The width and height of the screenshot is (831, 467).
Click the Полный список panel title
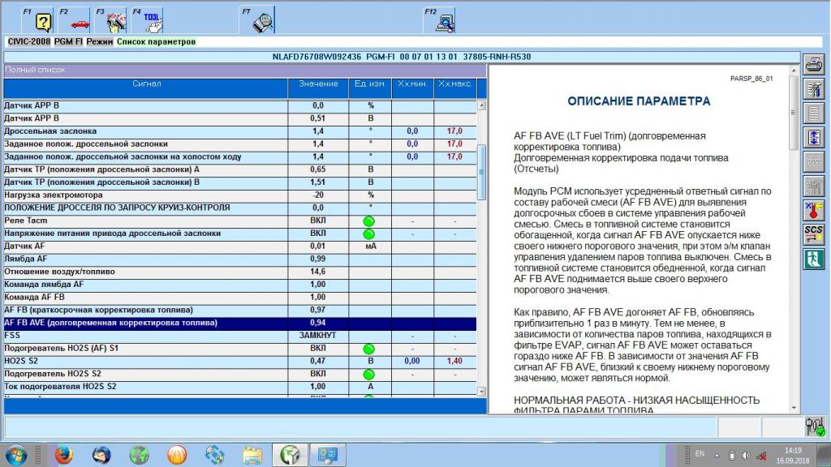[35, 70]
